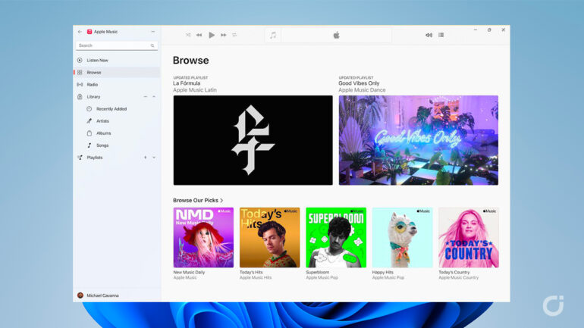Open Recently Added in the Library
584x328 pixels.
(111, 109)
